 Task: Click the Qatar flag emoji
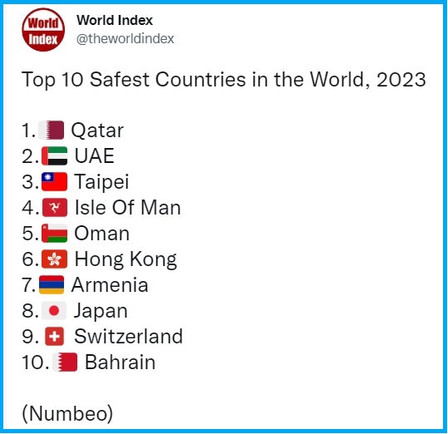point(52,131)
